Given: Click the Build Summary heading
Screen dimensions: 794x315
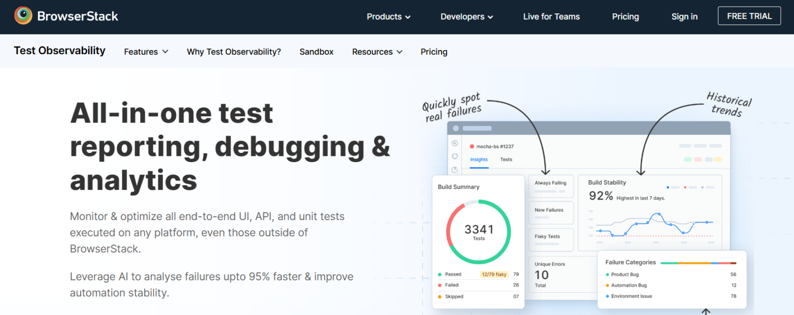Looking at the screenshot, I should [x=459, y=187].
